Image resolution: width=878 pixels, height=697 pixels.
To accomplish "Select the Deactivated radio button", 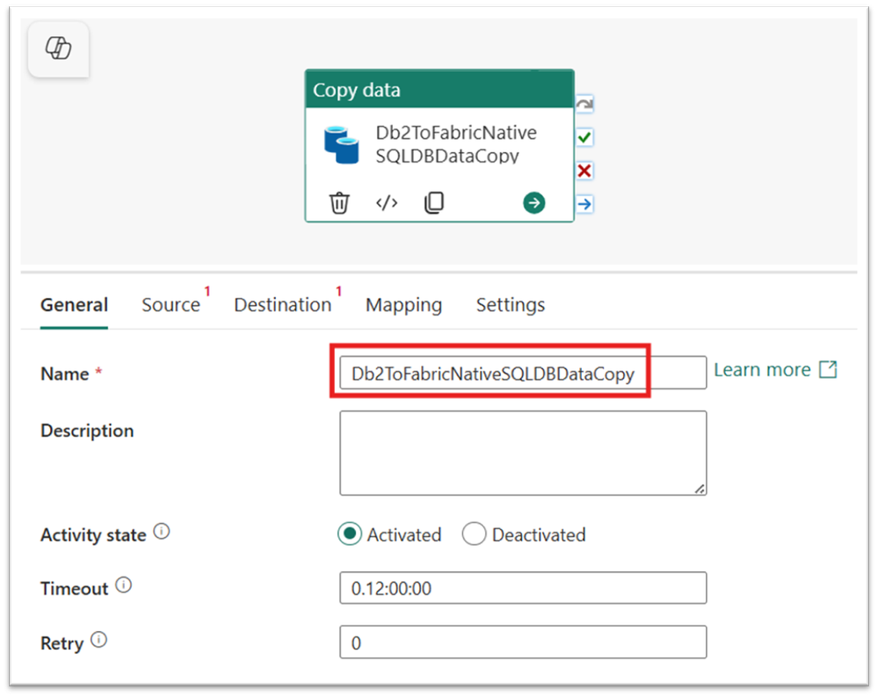I will point(474,534).
